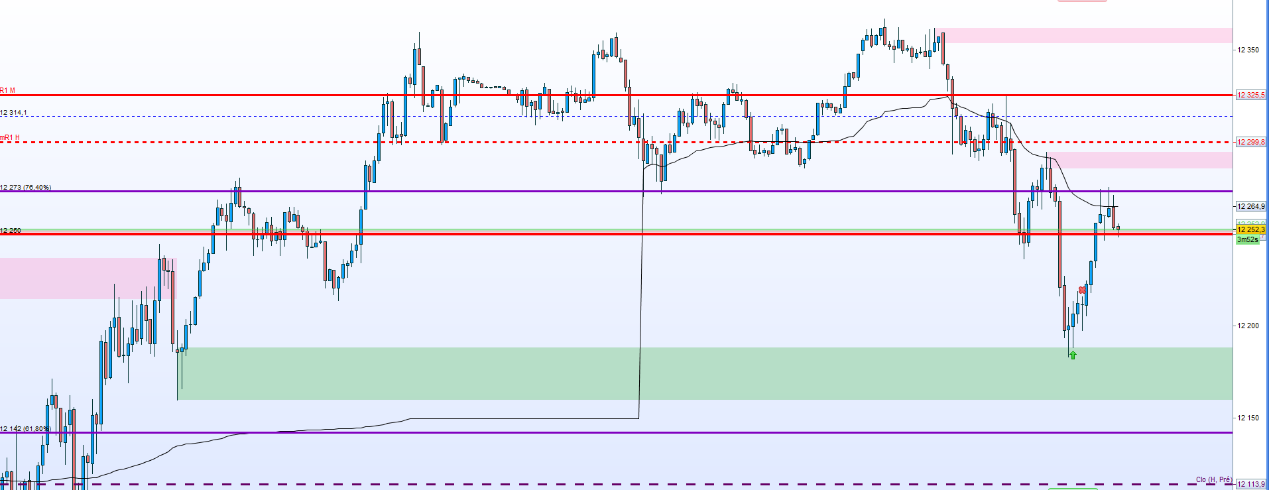Select the 12 325,5 red price tag
The width and height of the screenshot is (1269, 490).
click(x=1250, y=95)
